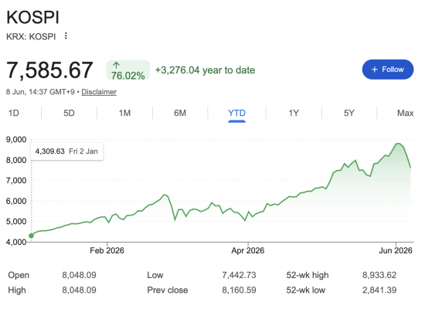Click the KOSPI heading
Viewport: 425px width, 309px height.
(32, 17)
